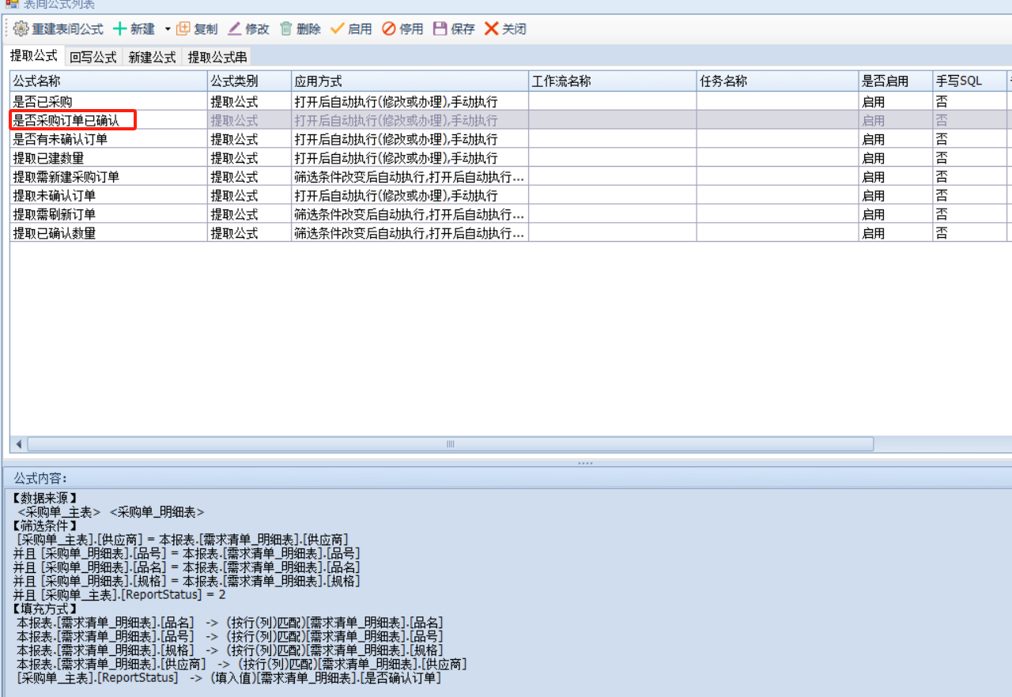Select the 是否已采购 formula row

tap(43, 101)
